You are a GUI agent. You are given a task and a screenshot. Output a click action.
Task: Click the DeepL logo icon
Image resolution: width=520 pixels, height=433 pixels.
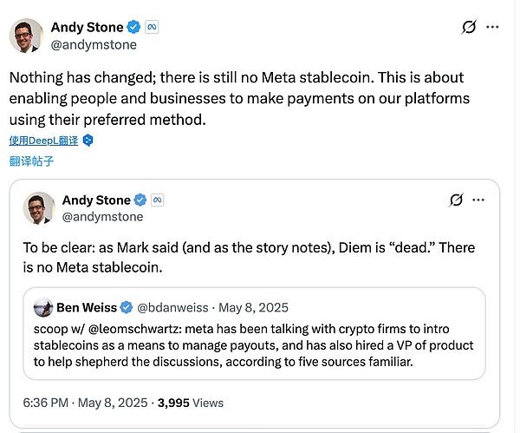(88, 140)
